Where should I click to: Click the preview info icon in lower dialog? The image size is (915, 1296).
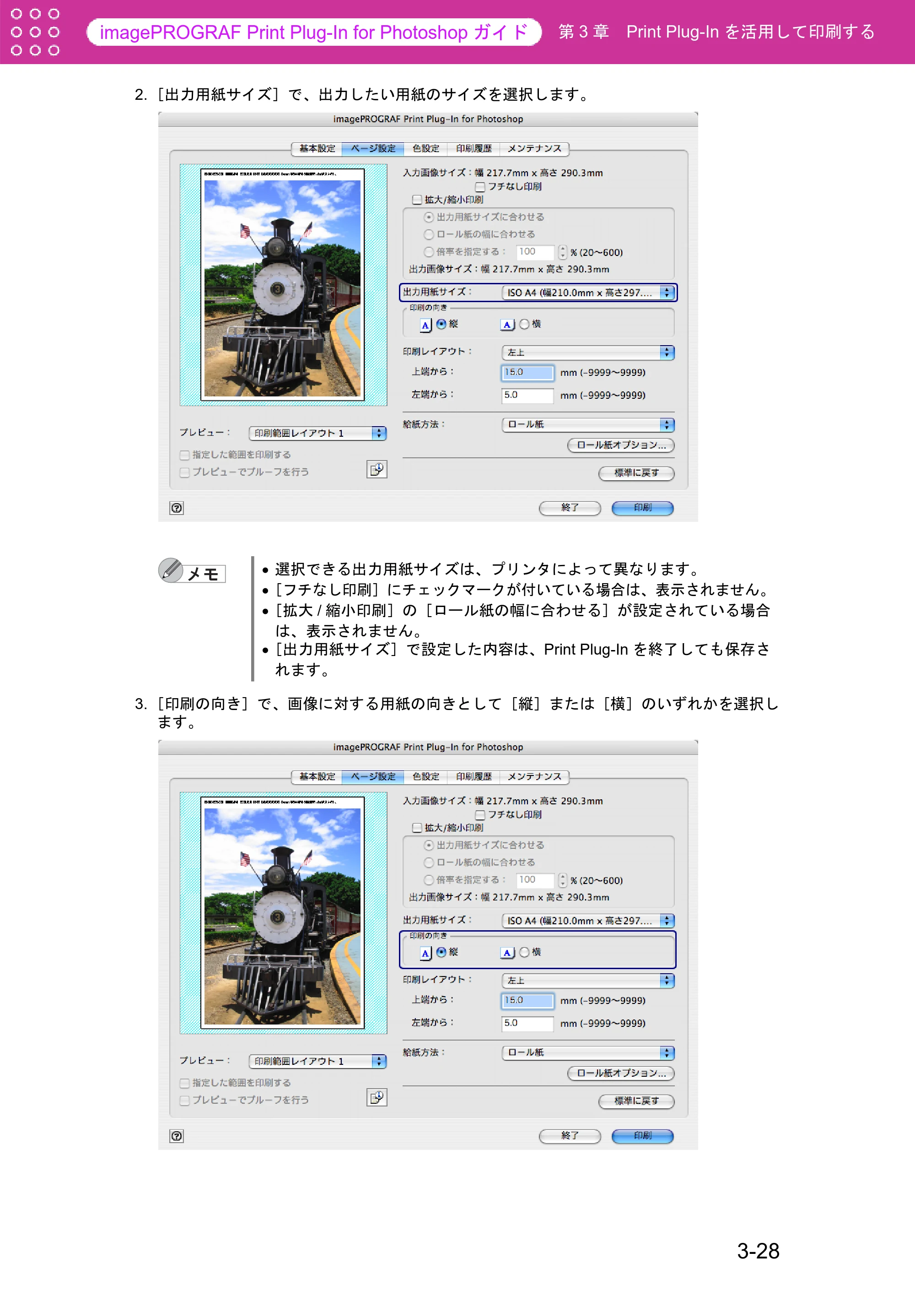377,1097
